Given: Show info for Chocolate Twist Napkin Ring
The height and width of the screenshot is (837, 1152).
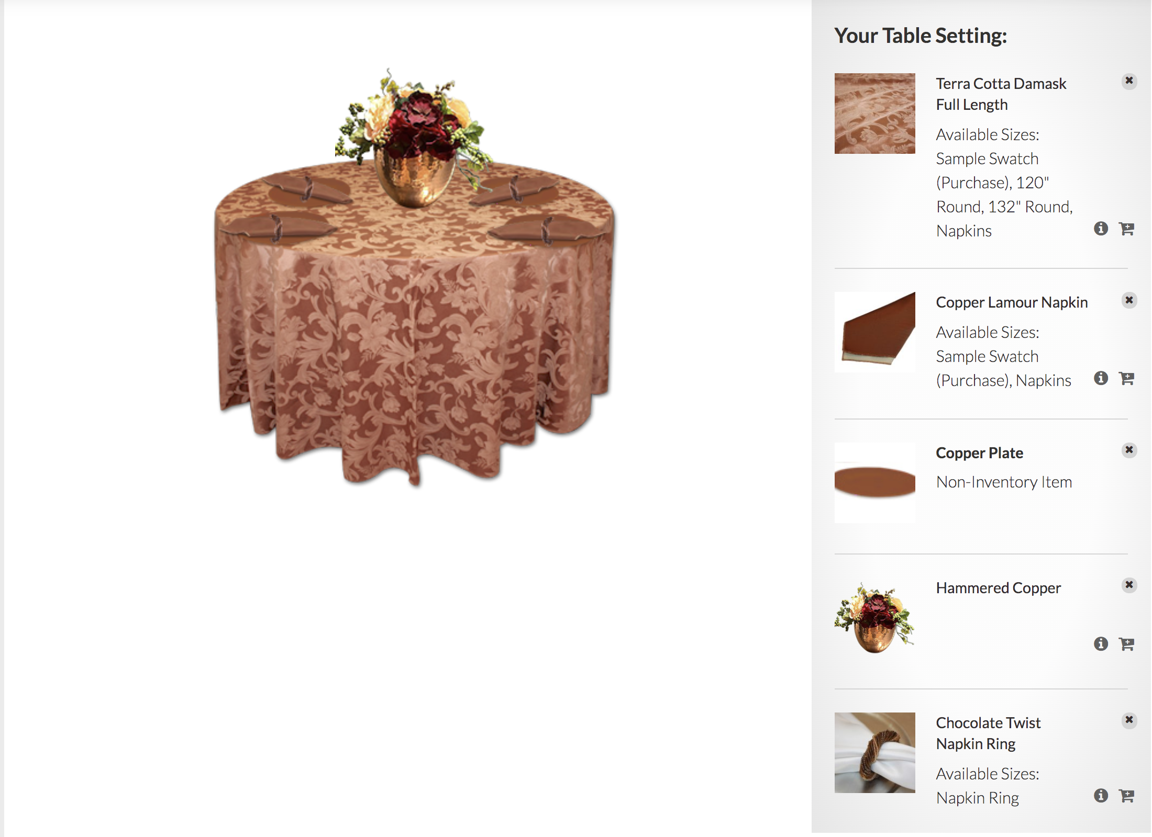Looking at the screenshot, I should tap(1101, 796).
